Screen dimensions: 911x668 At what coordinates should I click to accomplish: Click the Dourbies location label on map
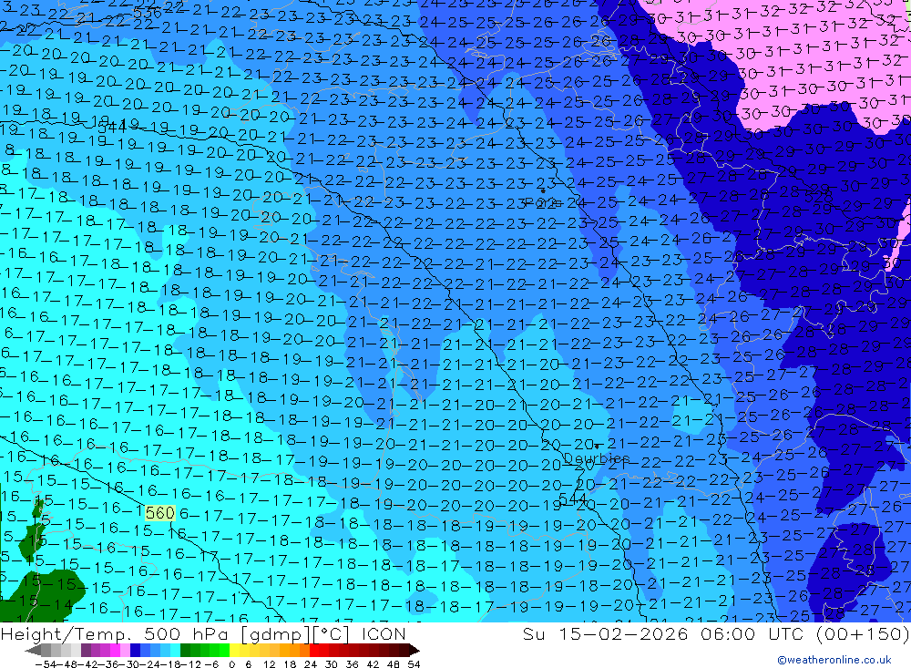597,458
